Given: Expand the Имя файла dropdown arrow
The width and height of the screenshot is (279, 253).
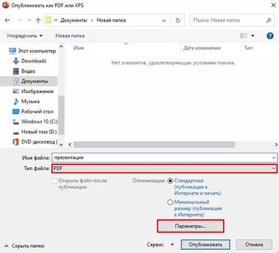Looking at the screenshot, I should (274, 158).
